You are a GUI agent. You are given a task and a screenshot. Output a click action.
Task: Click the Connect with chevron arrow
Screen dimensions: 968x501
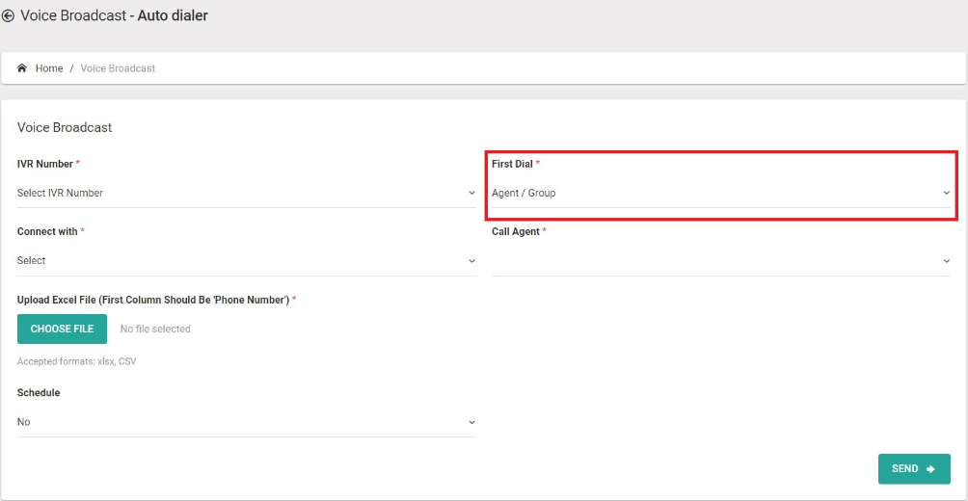click(471, 261)
